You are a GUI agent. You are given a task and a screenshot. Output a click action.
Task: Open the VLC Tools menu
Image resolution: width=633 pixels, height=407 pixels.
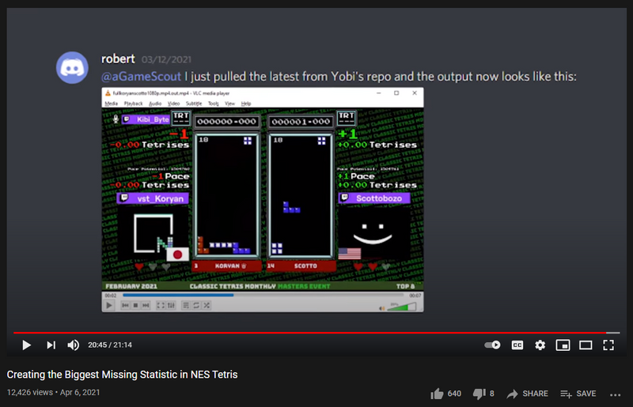[213, 104]
